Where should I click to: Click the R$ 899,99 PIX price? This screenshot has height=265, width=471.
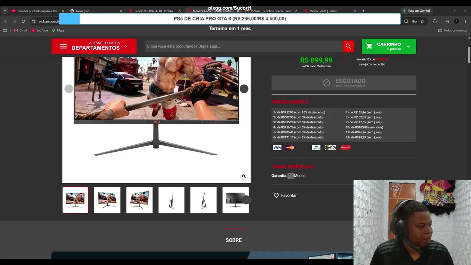316,60
